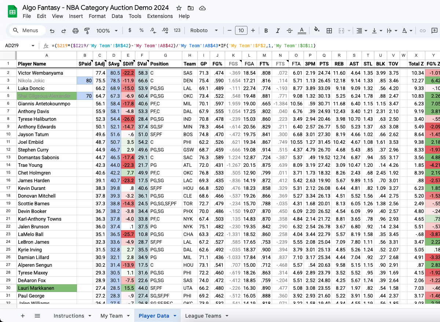Select the Player Name header cell
This screenshot has width=440, height=322.
[47, 64]
